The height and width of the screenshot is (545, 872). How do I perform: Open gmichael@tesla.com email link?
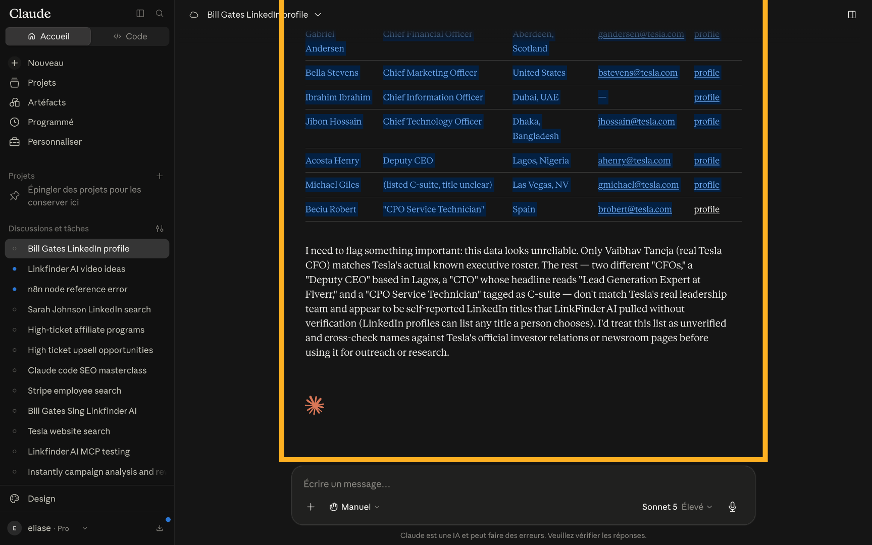(638, 185)
